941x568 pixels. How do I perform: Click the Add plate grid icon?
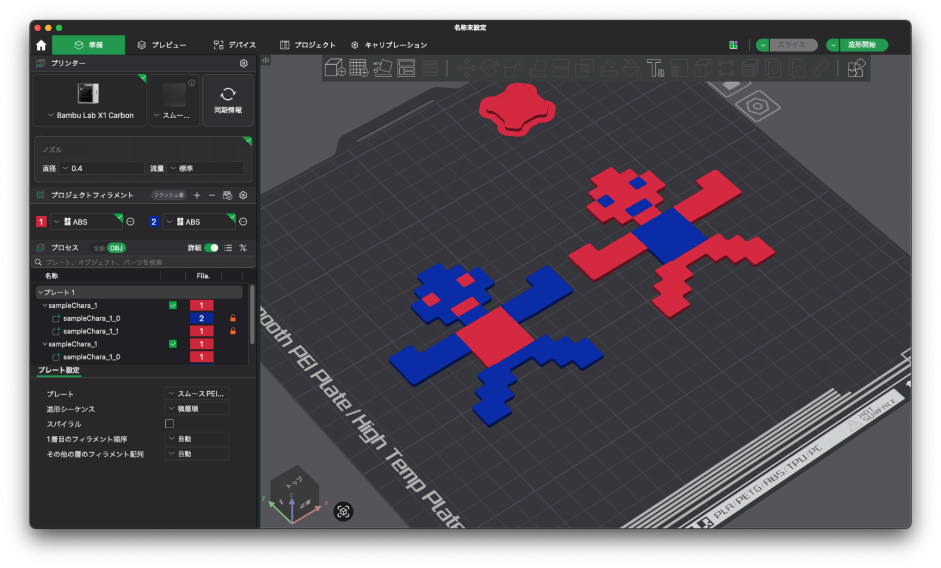coord(358,68)
